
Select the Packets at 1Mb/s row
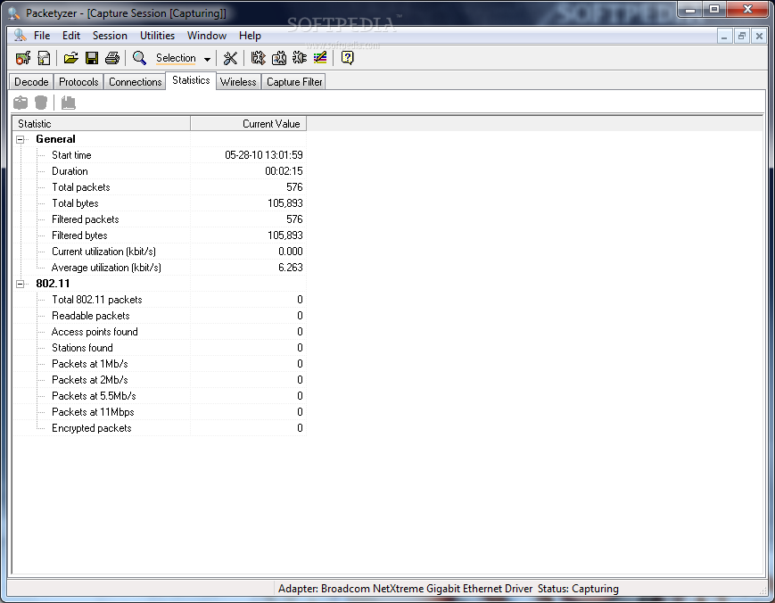[x=159, y=364]
